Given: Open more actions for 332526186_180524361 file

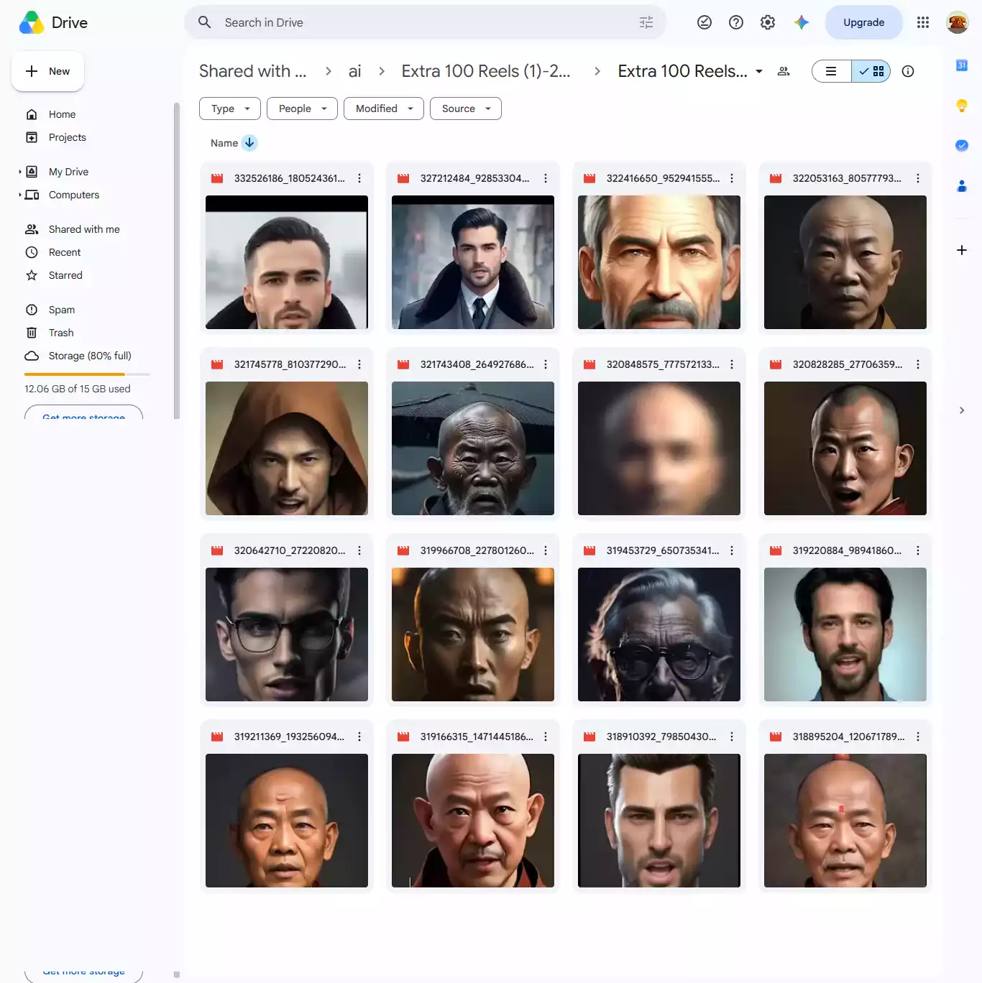Looking at the screenshot, I should click(359, 178).
